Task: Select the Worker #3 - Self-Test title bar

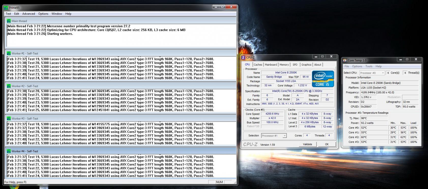Action: [x=121, y=119]
